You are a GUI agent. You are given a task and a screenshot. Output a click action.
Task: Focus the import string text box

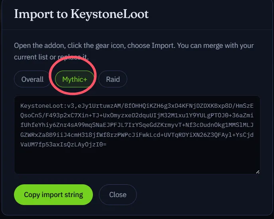click(137, 135)
